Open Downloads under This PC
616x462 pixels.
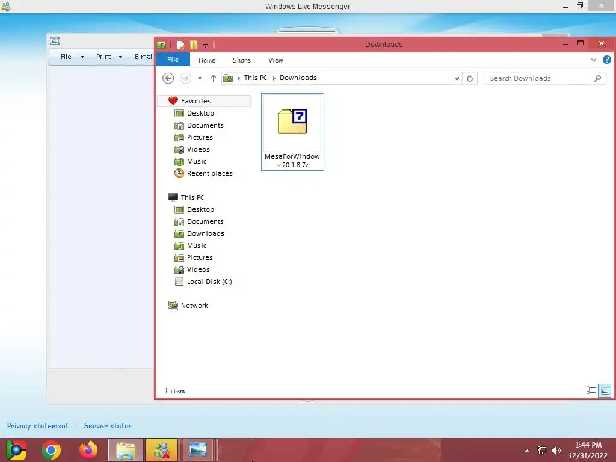(206, 233)
